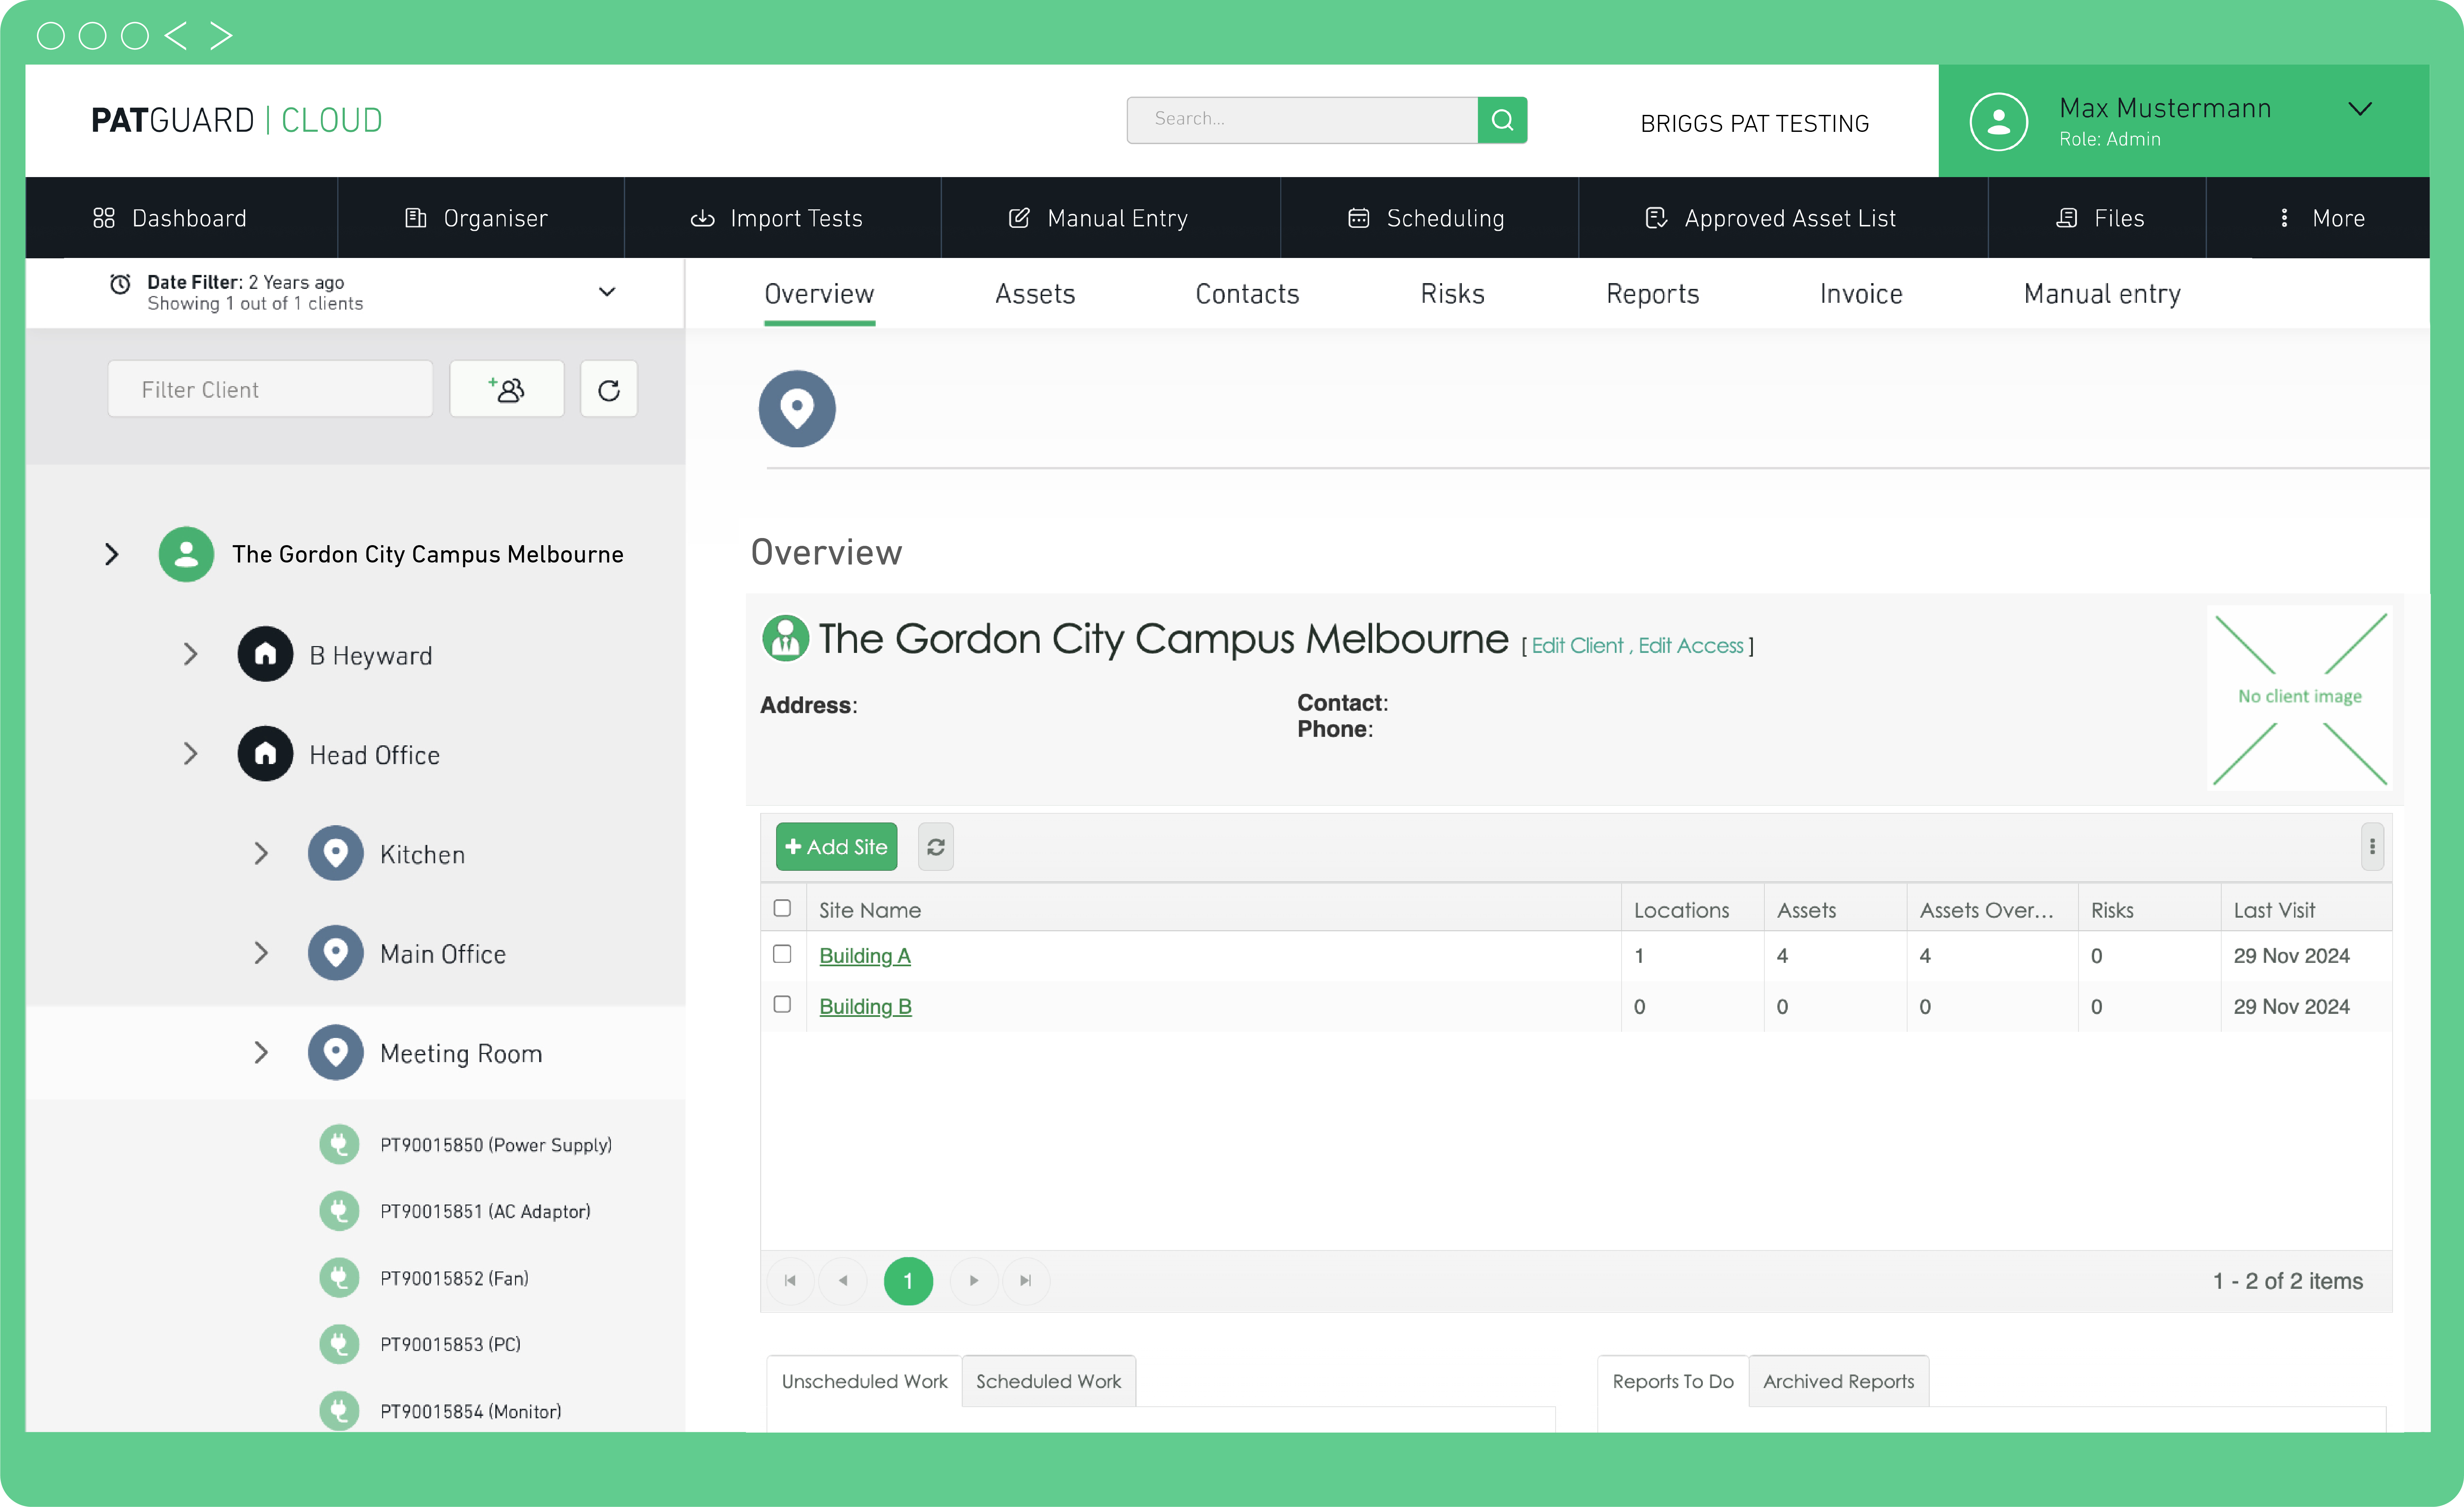This screenshot has width=2464, height=1507.
Task: Check the Building B row checkbox
Action: (x=782, y=1004)
